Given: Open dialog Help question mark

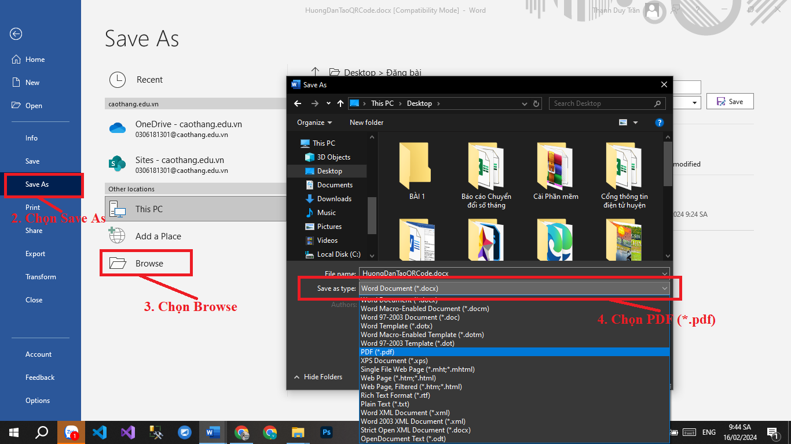Looking at the screenshot, I should pyautogui.click(x=659, y=123).
